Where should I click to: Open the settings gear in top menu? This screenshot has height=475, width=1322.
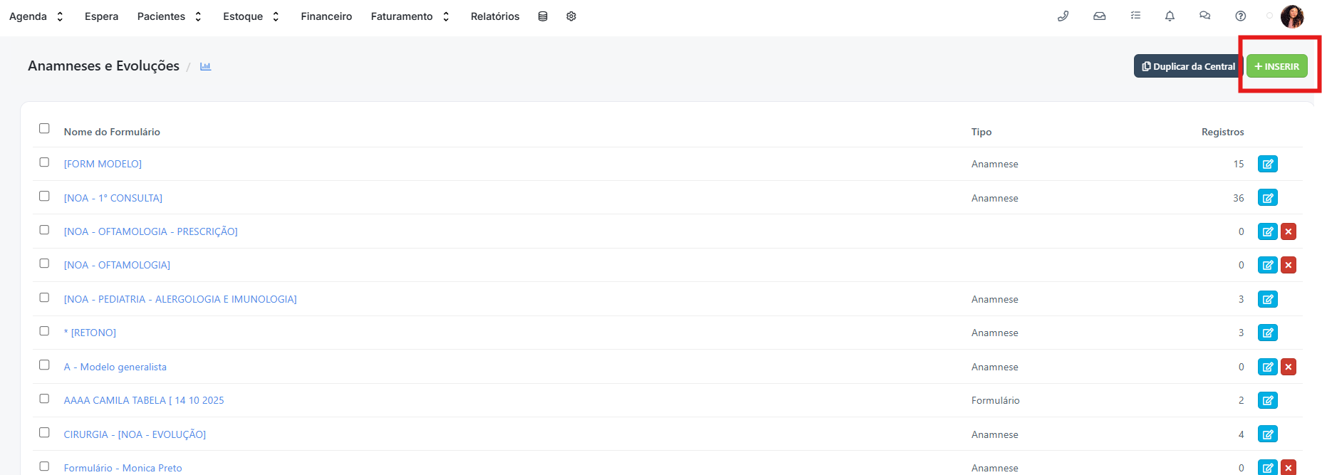point(571,16)
